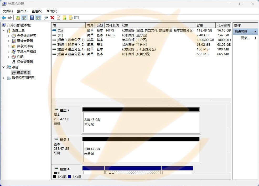This screenshot has height=186, width=259.
Task: Click 更多... in the actions pane
Action: (245, 38)
